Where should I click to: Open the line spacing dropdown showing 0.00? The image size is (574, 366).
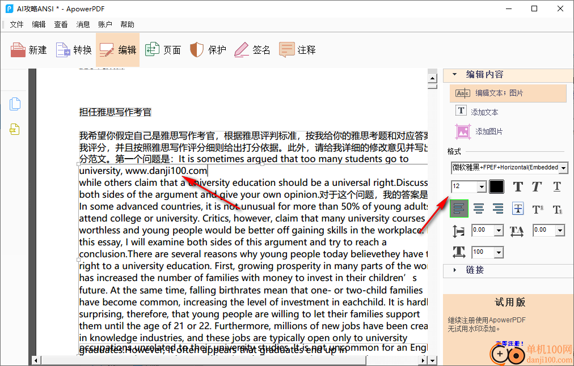tap(499, 231)
